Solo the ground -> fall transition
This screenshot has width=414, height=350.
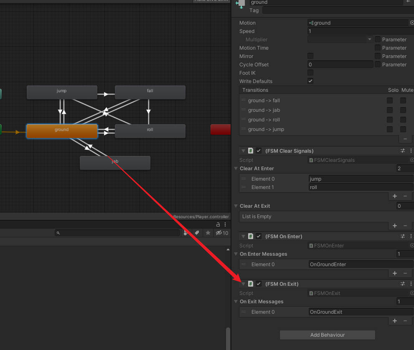pyautogui.click(x=390, y=101)
